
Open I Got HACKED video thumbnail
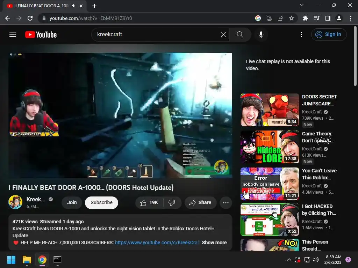click(270, 219)
